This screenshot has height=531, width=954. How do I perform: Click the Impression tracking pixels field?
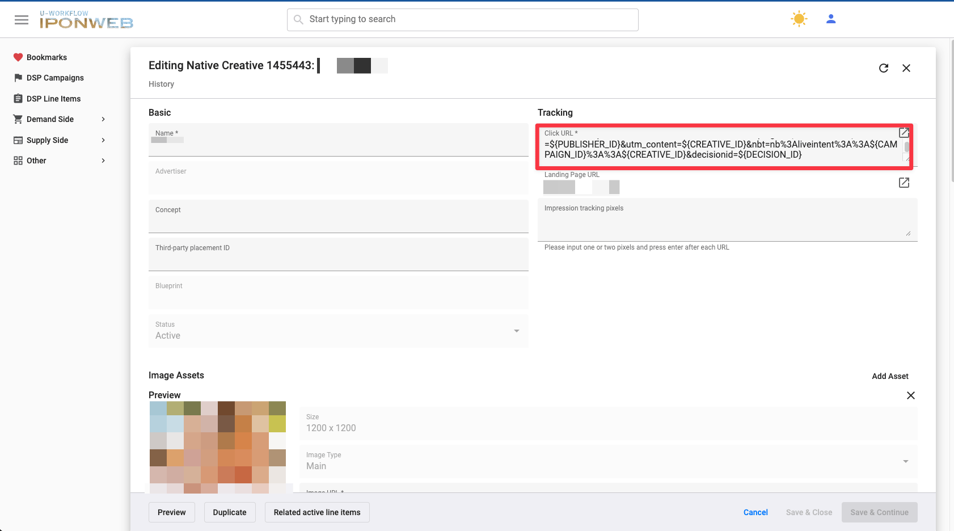coord(728,220)
